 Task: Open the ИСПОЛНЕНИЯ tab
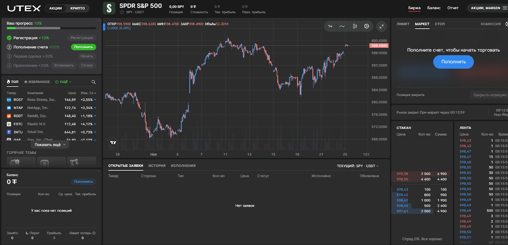183,166
